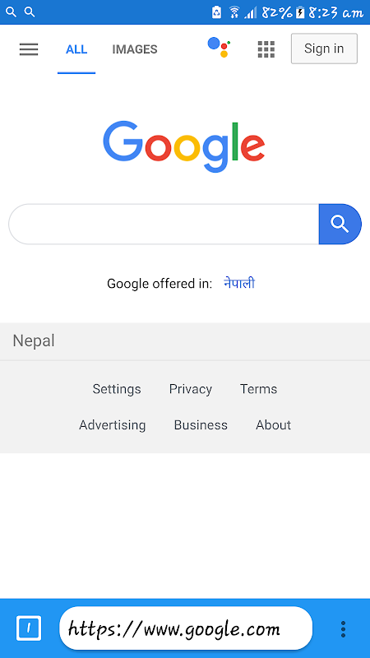Viewport: 370px width, 658px height.
Task: Open the Terms footer link
Action: [x=258, y=389]
